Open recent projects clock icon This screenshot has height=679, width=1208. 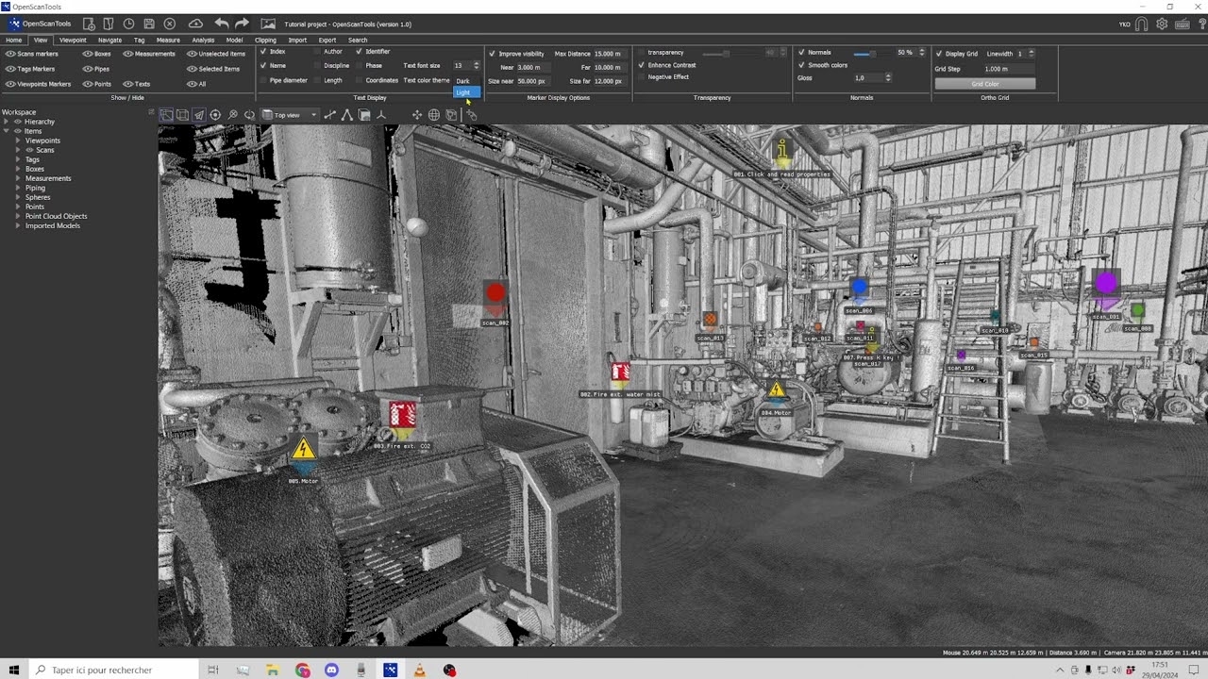point(129,24)
